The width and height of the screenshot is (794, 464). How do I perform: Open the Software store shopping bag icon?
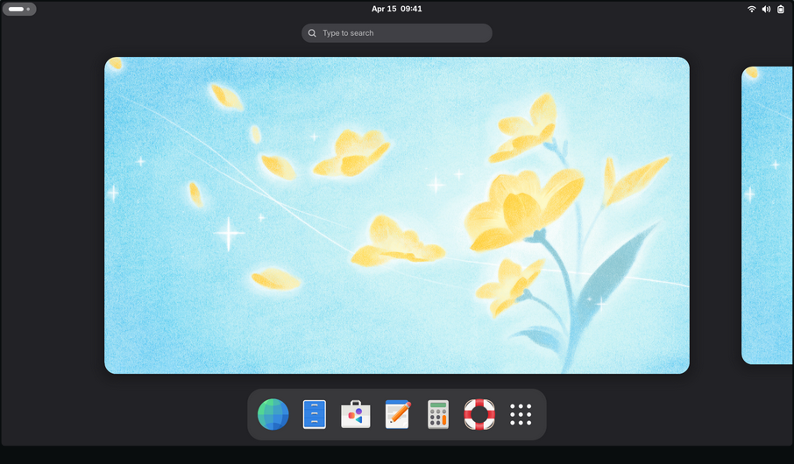point(356,414)
